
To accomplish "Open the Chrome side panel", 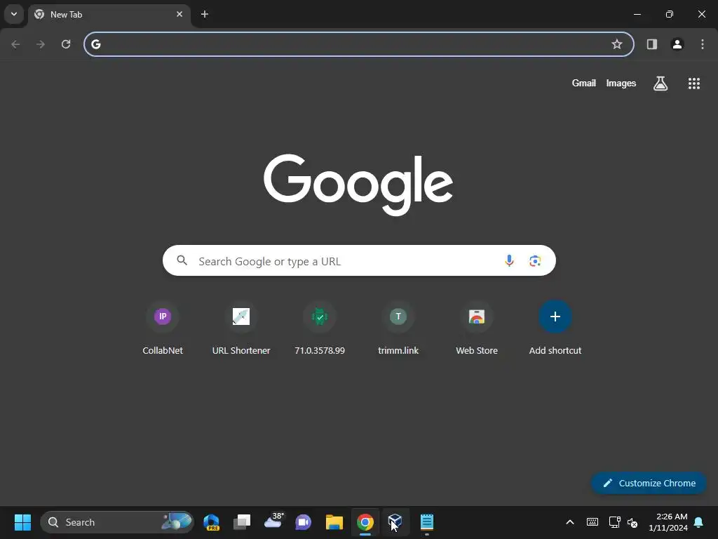I will (652, 44).
